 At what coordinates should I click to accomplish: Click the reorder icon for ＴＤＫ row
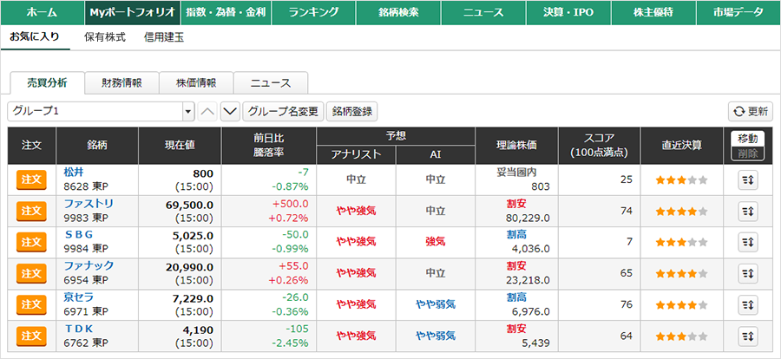coord(748,336)
